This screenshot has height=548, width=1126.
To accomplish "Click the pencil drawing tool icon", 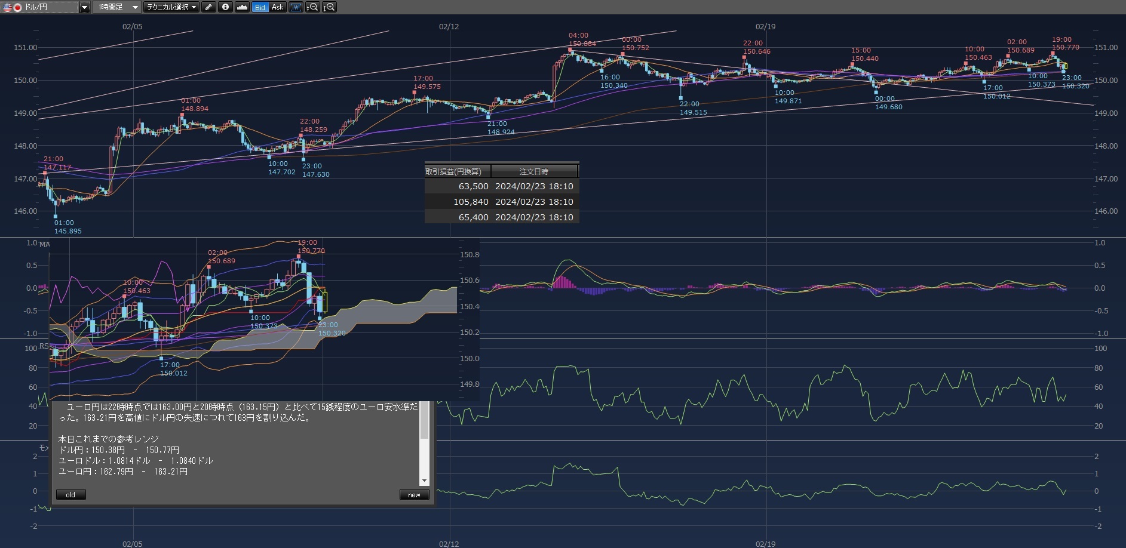I will (208, 7).
